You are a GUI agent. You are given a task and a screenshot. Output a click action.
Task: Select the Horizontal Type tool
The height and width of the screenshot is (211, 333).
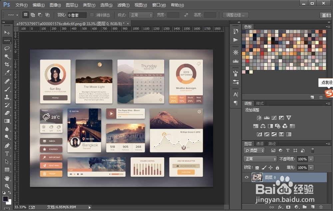point(7,153)
